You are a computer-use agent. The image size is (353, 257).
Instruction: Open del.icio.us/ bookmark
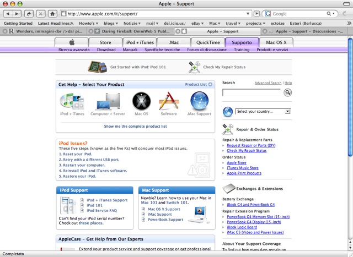(x=175, y=23)
